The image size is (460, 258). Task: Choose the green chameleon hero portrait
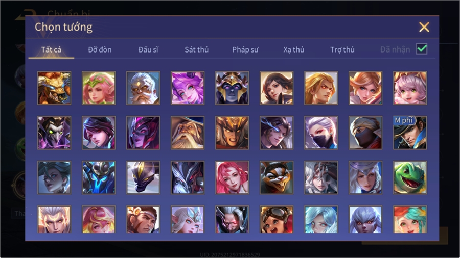click(x=410, y=177)
